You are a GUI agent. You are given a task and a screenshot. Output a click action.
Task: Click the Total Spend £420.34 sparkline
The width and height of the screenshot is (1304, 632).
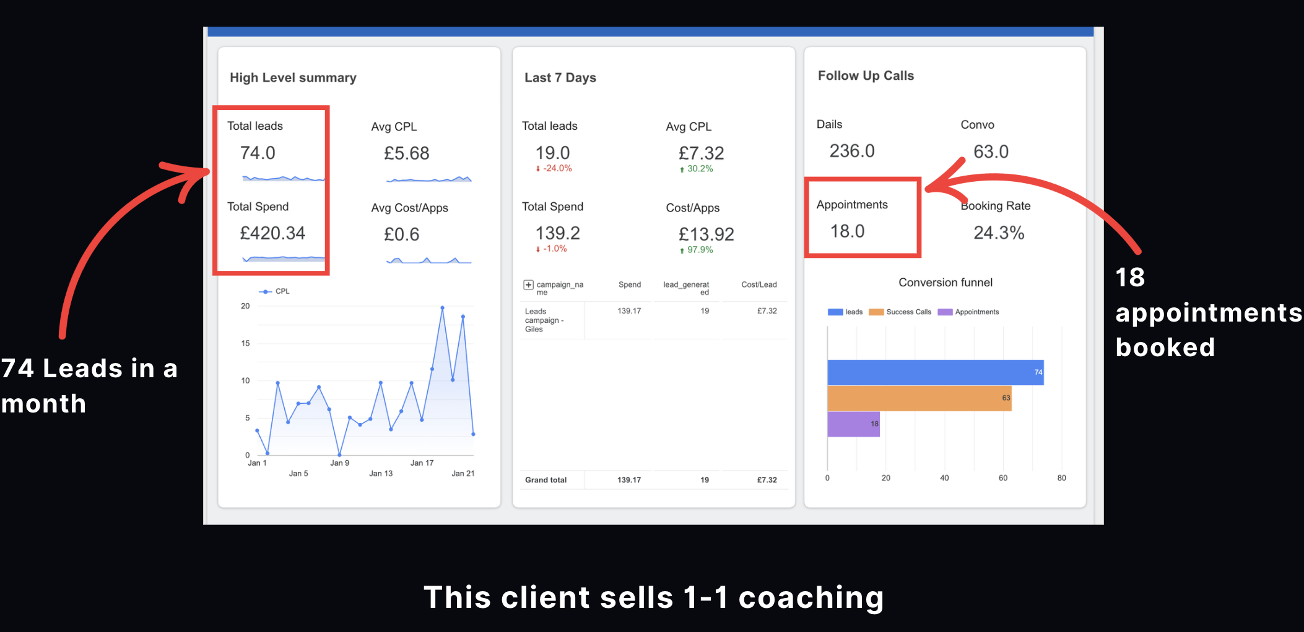(x=284, y=258)
